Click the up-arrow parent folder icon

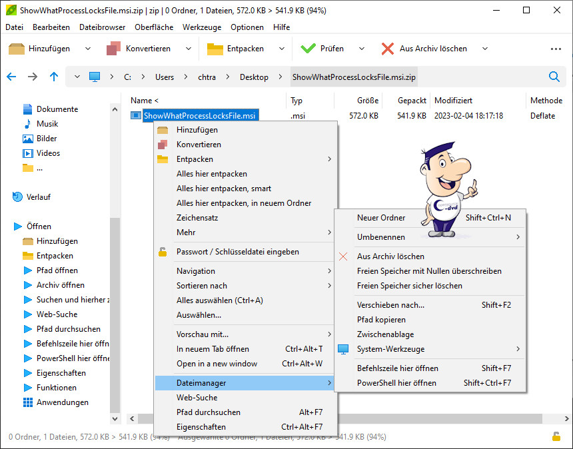pyautogui.click(x=54, y=77)
